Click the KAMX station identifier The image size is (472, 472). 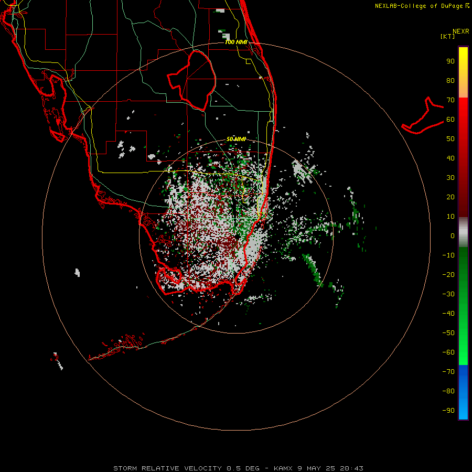point(283,468)
